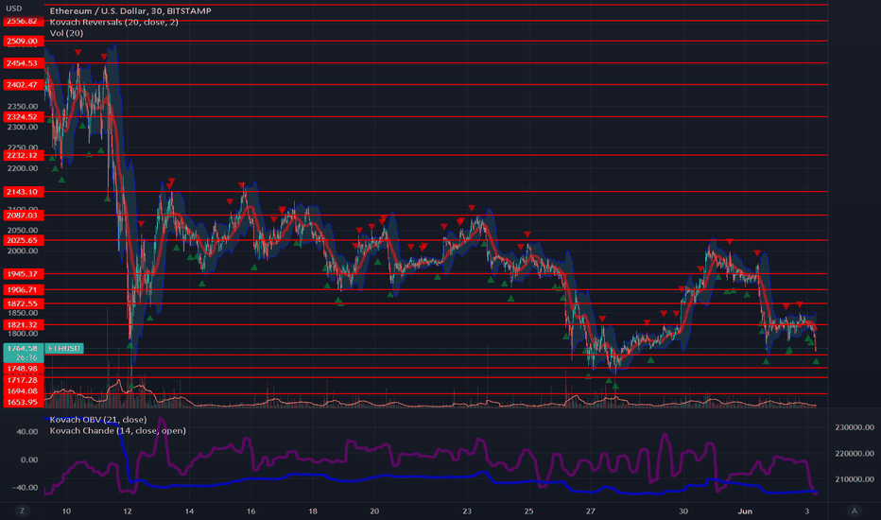The height and width of the screenshot is (520, 881).
Task: Select the 1717.28 horizontal line label
Action: (x=23, y=381)
